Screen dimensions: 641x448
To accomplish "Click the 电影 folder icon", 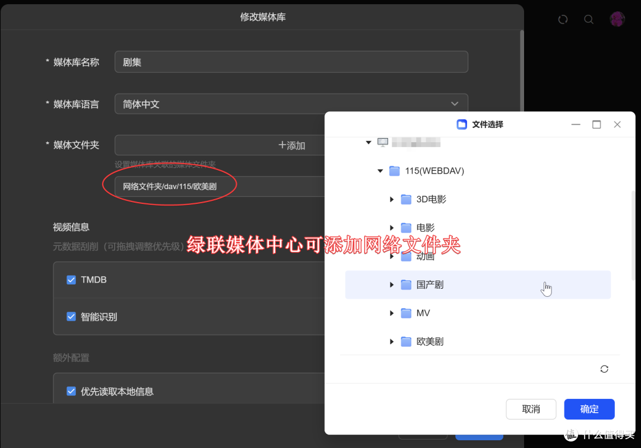I will [406, 228].
